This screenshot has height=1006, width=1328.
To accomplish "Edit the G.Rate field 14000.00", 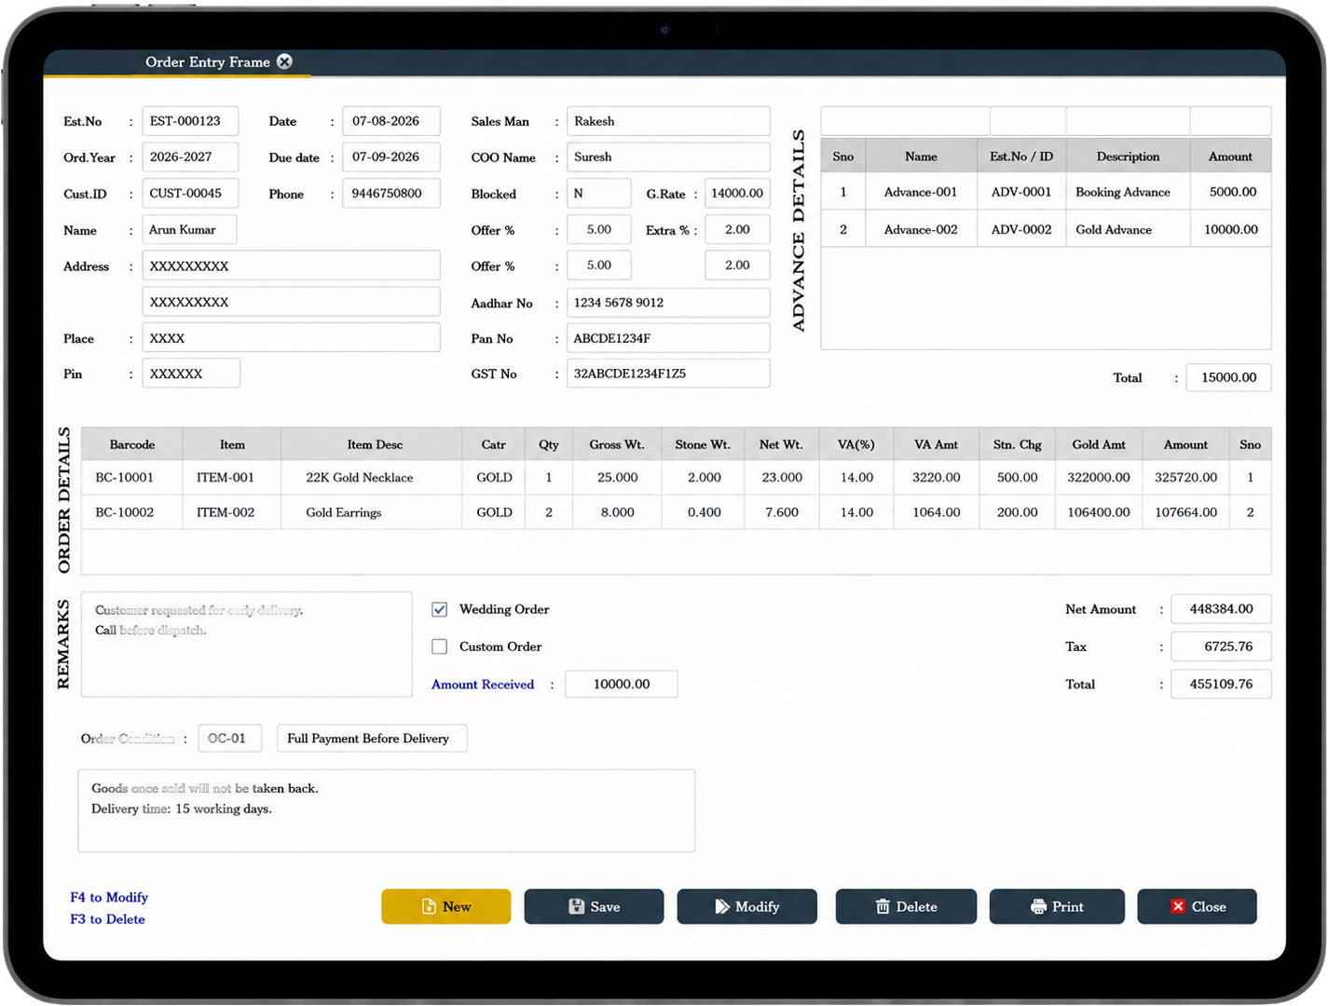I will coord(737,194).
